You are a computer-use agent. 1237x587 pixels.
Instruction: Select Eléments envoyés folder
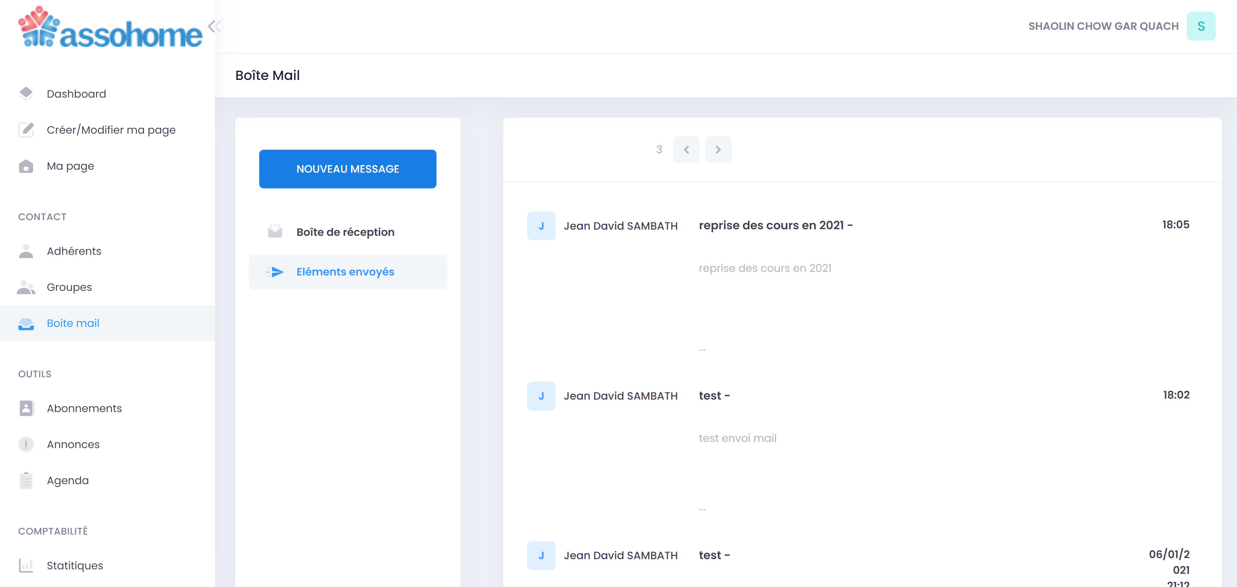345,272
